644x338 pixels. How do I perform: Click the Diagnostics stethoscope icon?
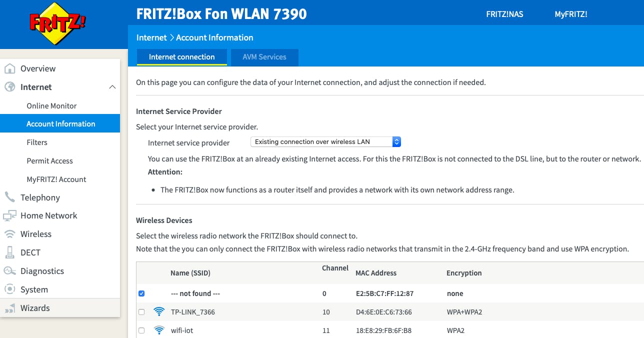pyautogui.click(x=9, y=271)
